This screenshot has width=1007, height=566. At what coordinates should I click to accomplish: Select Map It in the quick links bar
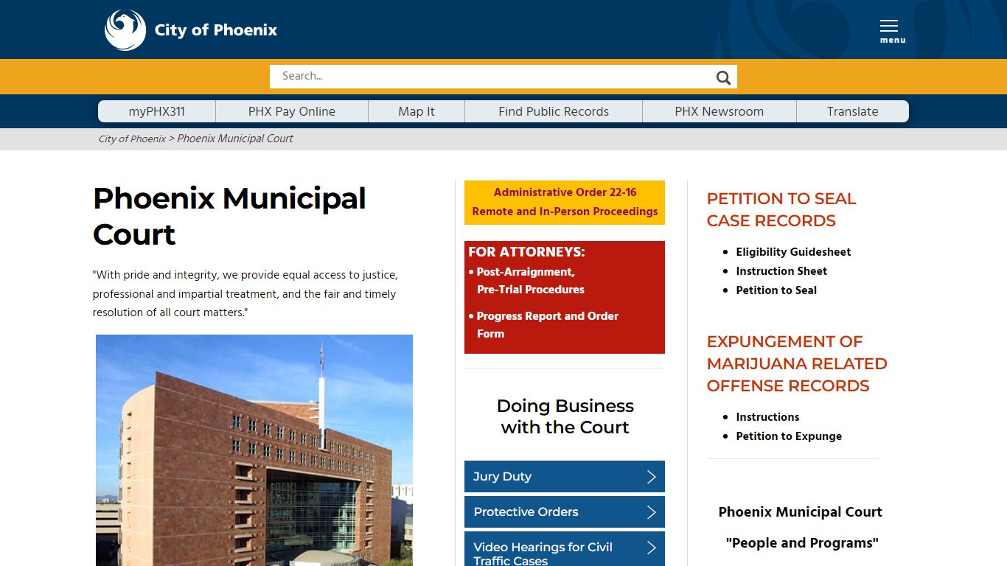417,111
